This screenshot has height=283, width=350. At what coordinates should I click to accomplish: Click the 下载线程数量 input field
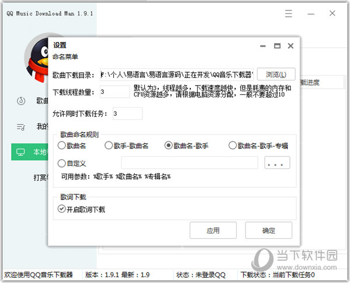pos(115,91)
